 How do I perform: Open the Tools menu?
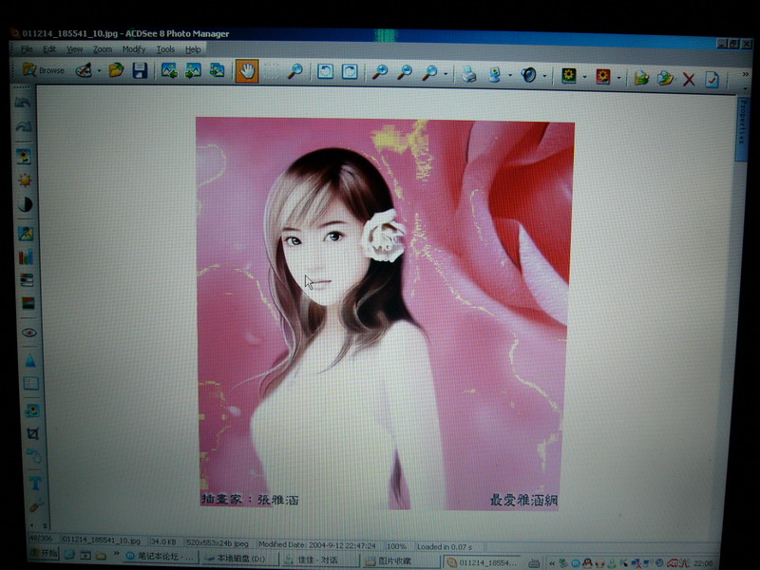pos(165,48)
